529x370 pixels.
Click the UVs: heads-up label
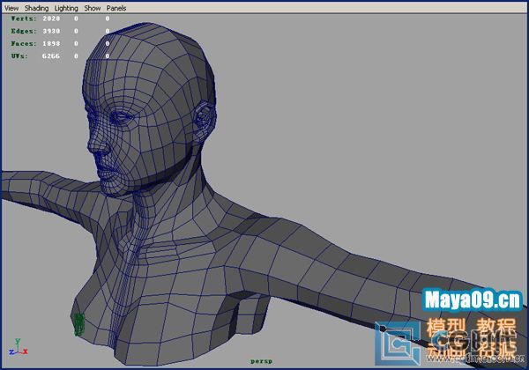[x=19, y=56]
